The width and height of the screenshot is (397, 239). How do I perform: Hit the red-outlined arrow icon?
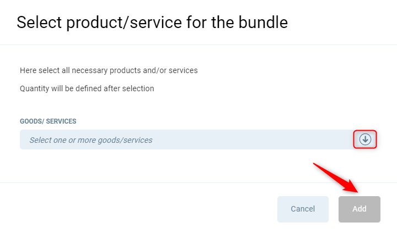[x=365, y=140]
